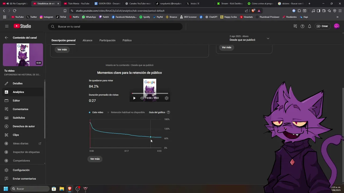Open the Thumbnail Previewer bookmark
Image resolution: width=344 pixels, height=193 pixels.
coord(267,17)
